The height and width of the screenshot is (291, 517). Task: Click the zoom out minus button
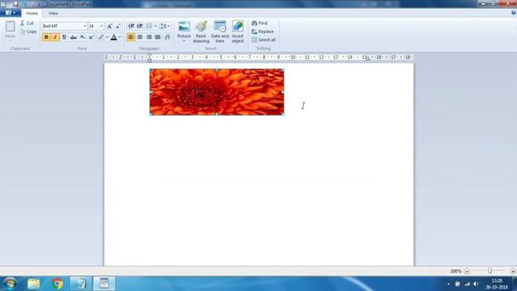pos(467,272)
